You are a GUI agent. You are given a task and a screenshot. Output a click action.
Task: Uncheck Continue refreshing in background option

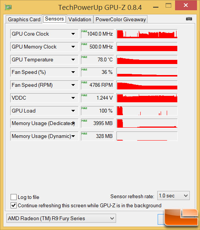click(14, 205)
